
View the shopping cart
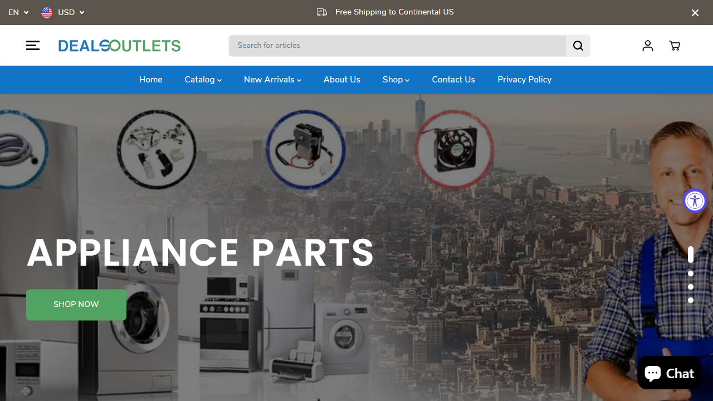tap(675, 45)
